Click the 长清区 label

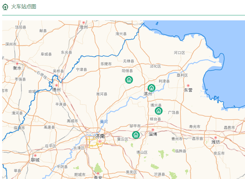point(79,148)
